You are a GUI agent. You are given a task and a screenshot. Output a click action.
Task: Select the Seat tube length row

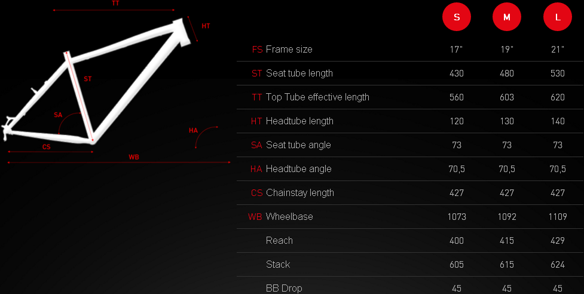(299, 73)
